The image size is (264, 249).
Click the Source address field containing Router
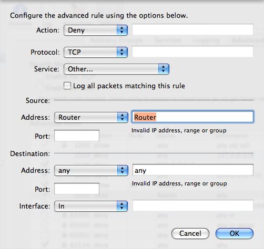[x=192, y=117]
